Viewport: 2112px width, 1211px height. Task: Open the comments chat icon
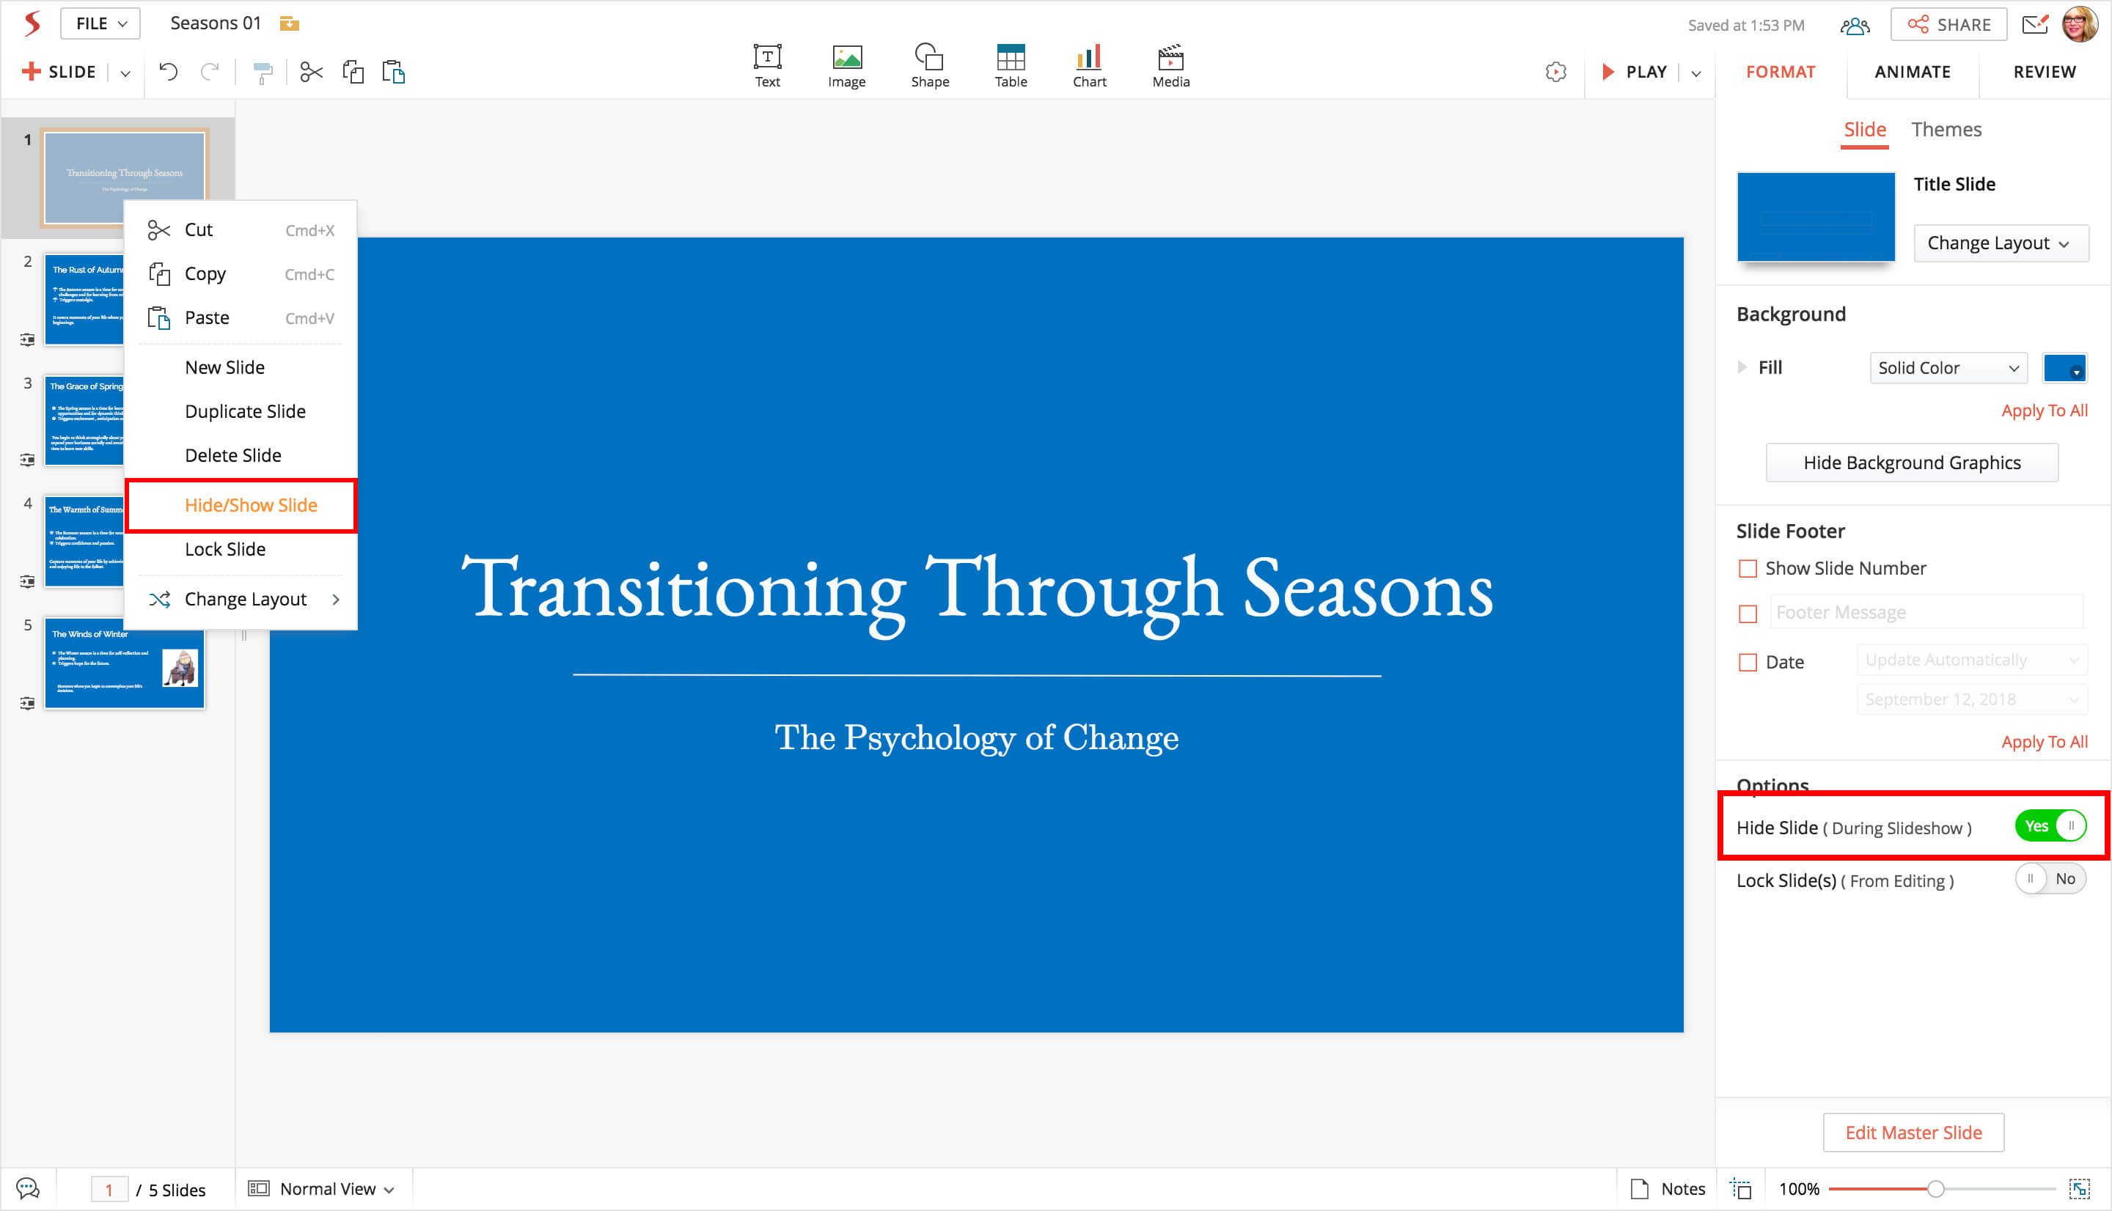[x=27, y=1188]
